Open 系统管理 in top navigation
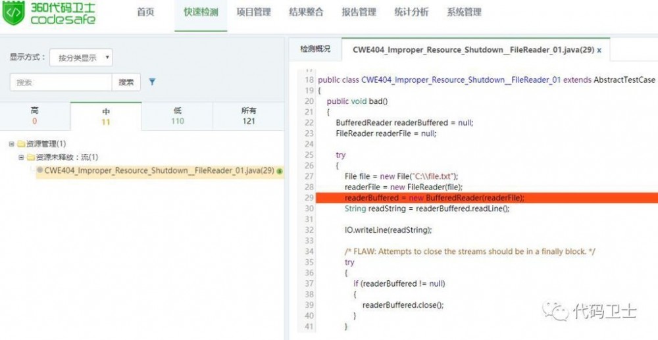 coord(464,12)
